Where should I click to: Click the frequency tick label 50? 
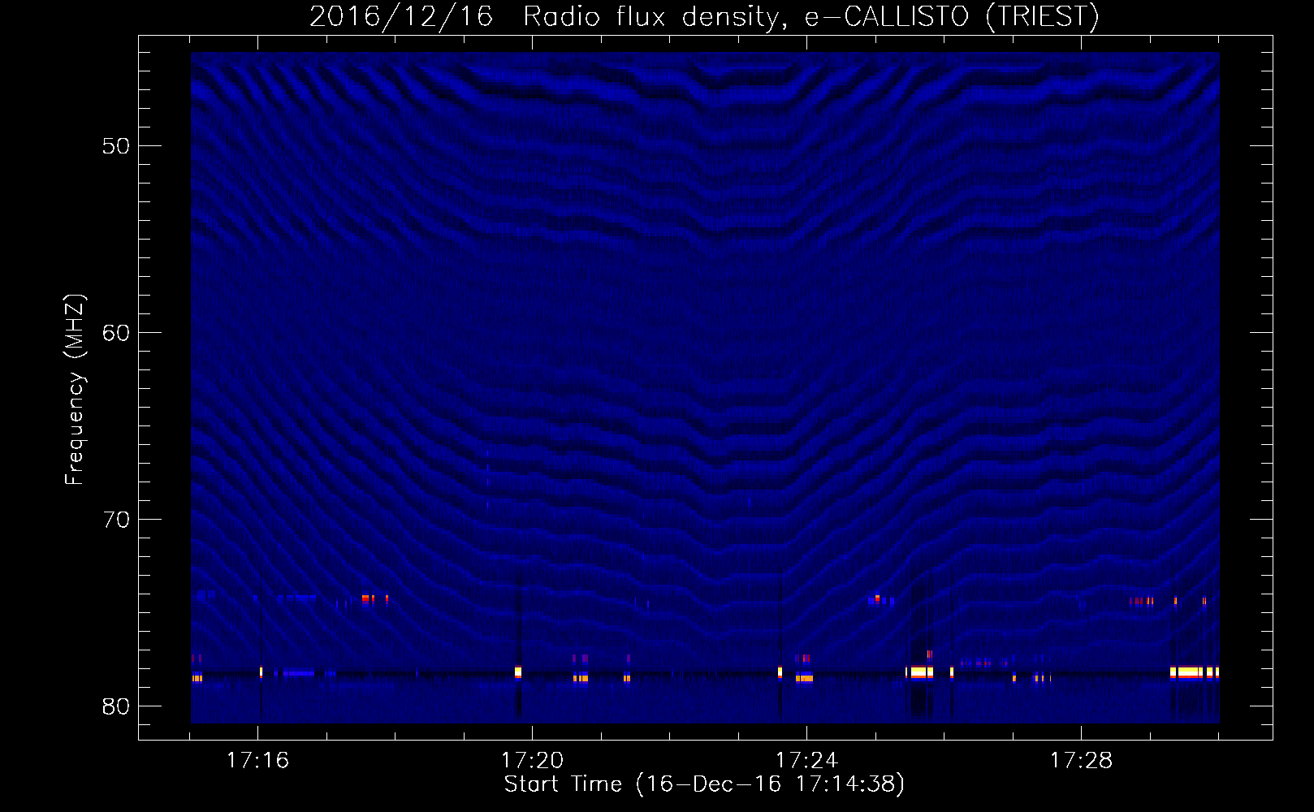(x=116, y=146)
